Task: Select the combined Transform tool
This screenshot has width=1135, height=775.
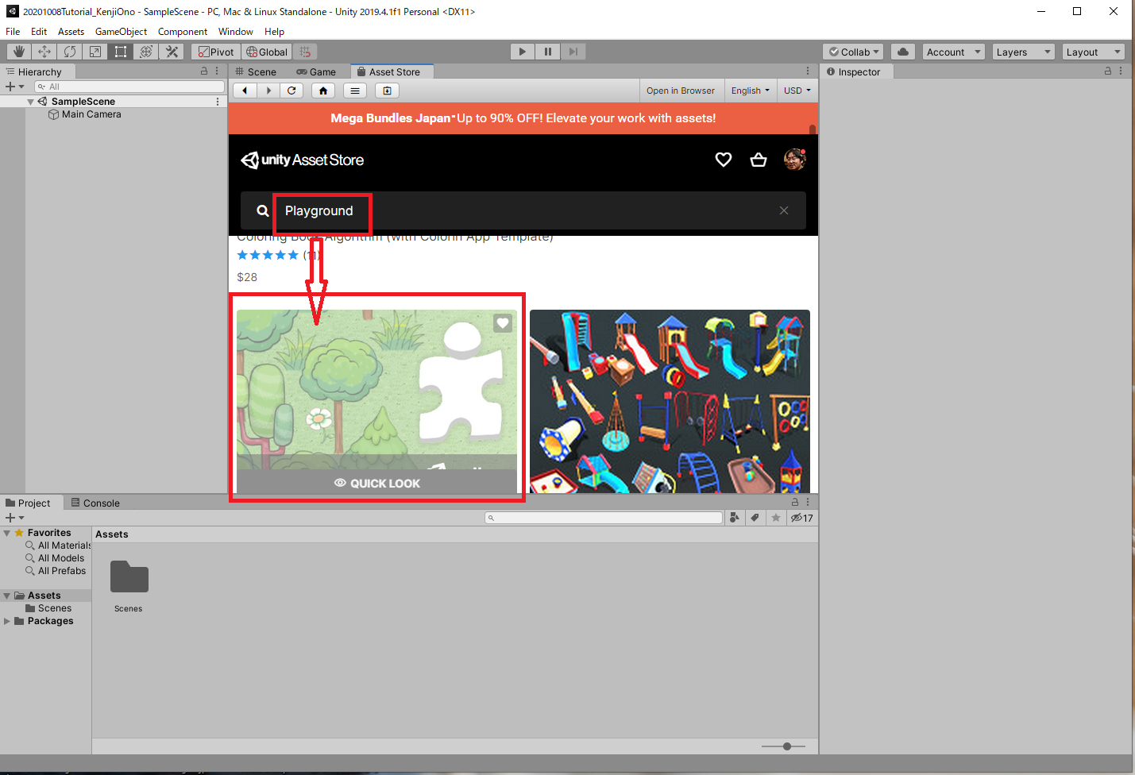Action: (146, 52)
